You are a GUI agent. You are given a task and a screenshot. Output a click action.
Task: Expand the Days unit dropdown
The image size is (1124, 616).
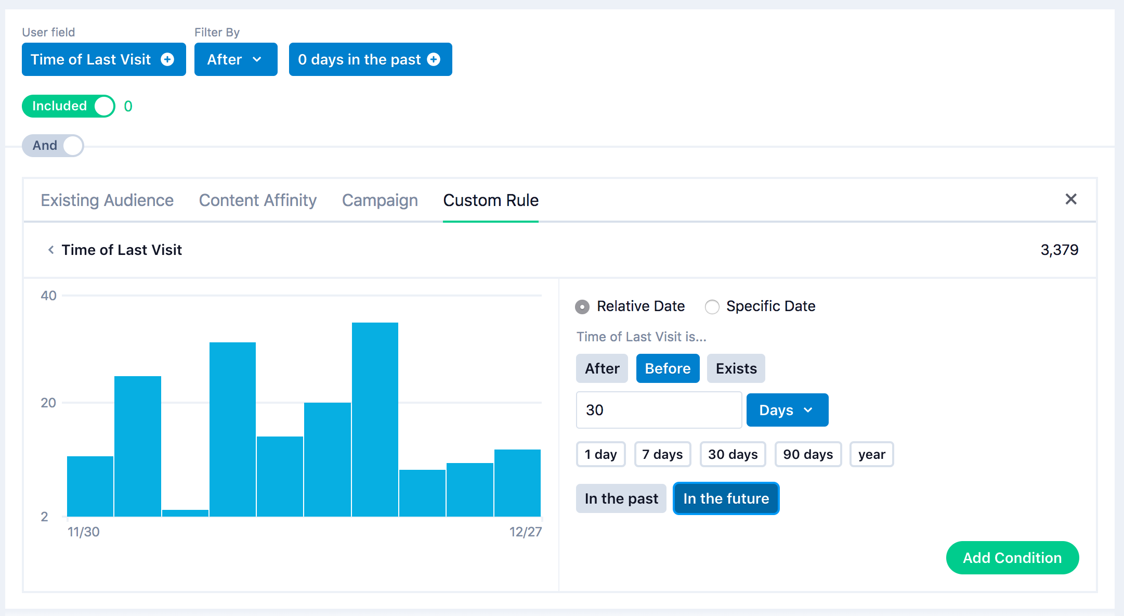click(x=787, y=410)
